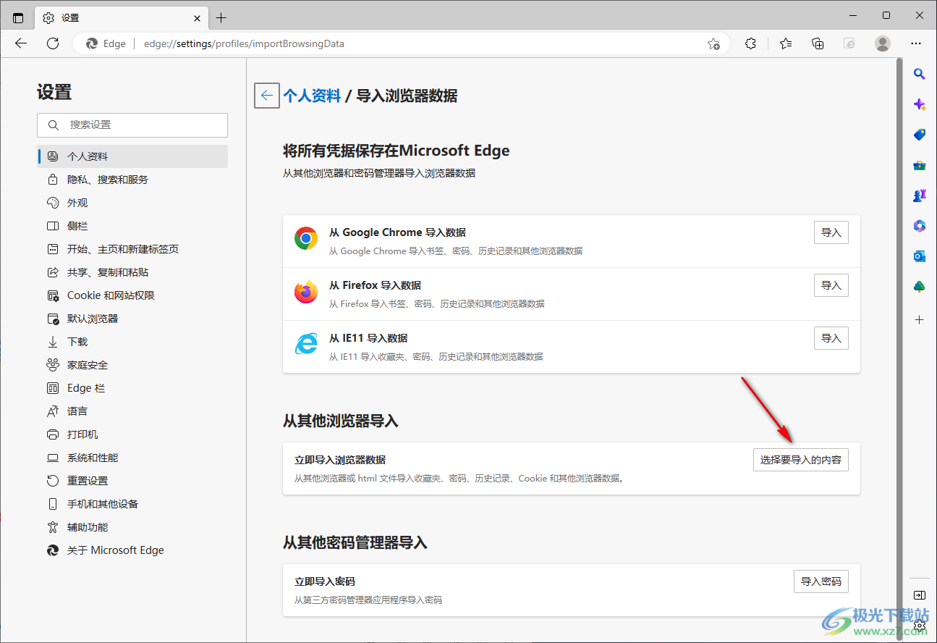This screenshot has height=643, width=937.
Task: Click the IE11 logo icon
Action: tap(306, 344)
